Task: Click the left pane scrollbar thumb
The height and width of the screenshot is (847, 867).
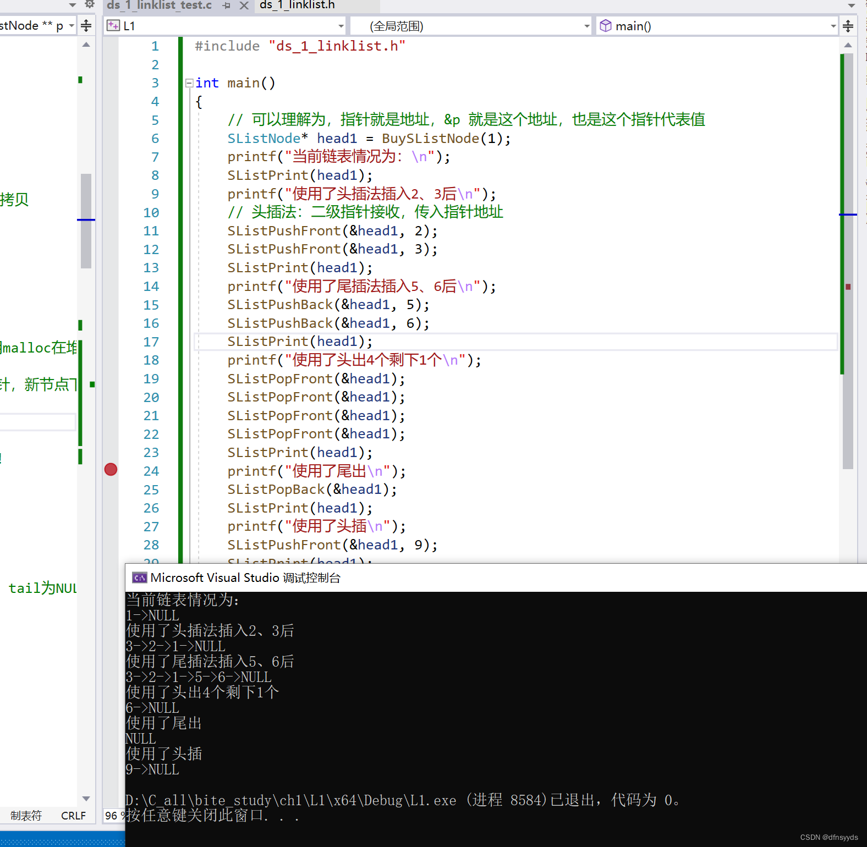Action: 86,221
